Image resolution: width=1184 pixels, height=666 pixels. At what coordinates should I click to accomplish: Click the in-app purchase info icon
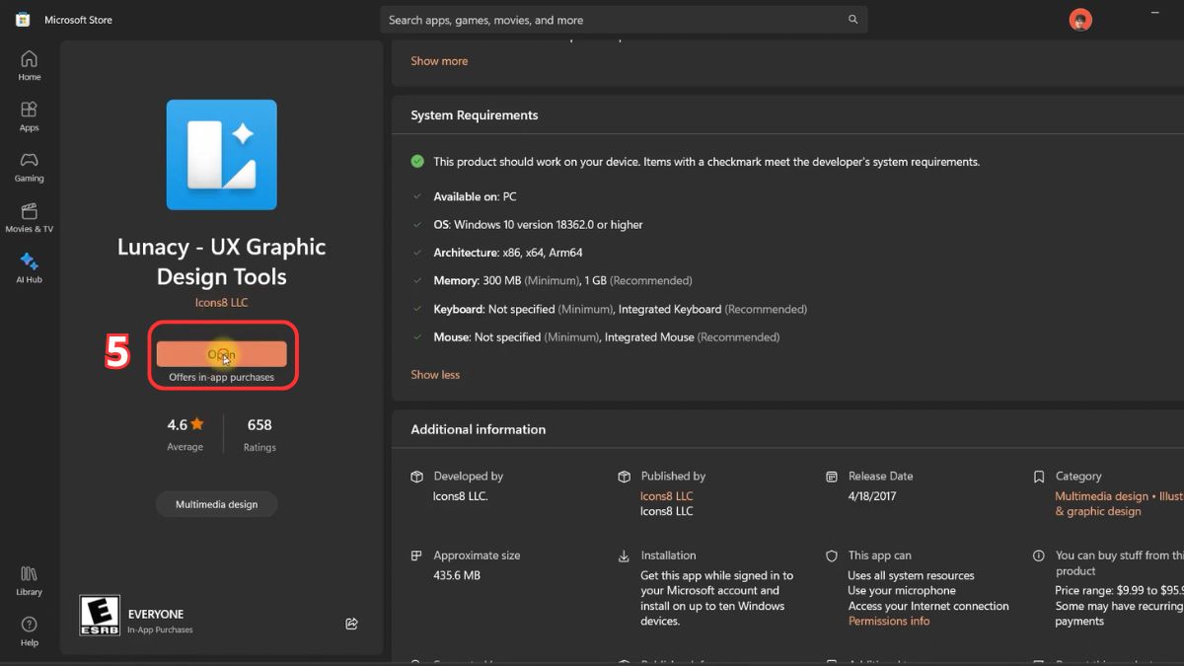[1038, 555]
